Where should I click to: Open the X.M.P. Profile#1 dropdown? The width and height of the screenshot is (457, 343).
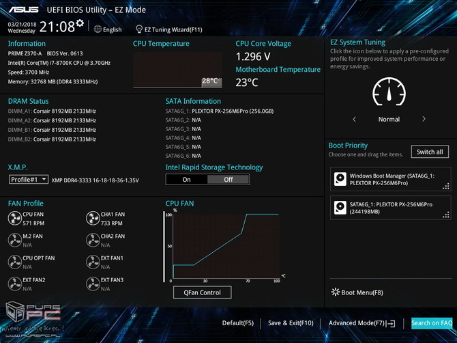pyautogui.click(x=28, y=179)
